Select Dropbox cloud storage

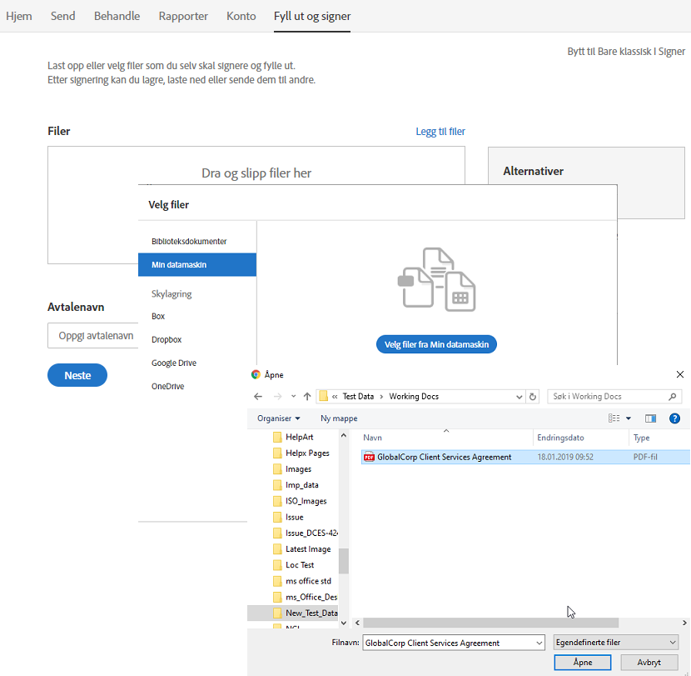pos(167,339)
